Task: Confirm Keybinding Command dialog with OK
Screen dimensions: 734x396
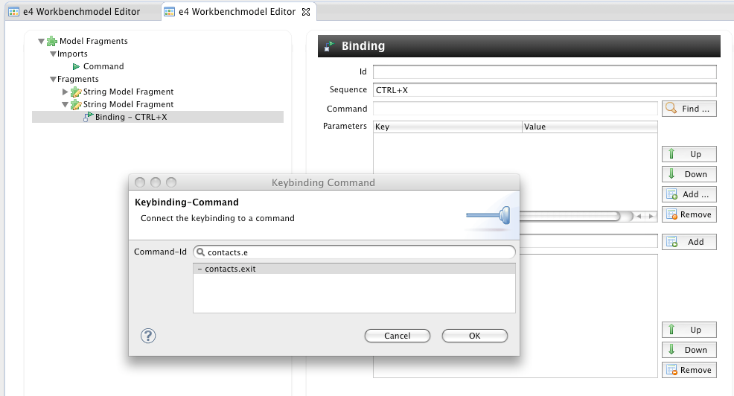Action: (475, 336)
